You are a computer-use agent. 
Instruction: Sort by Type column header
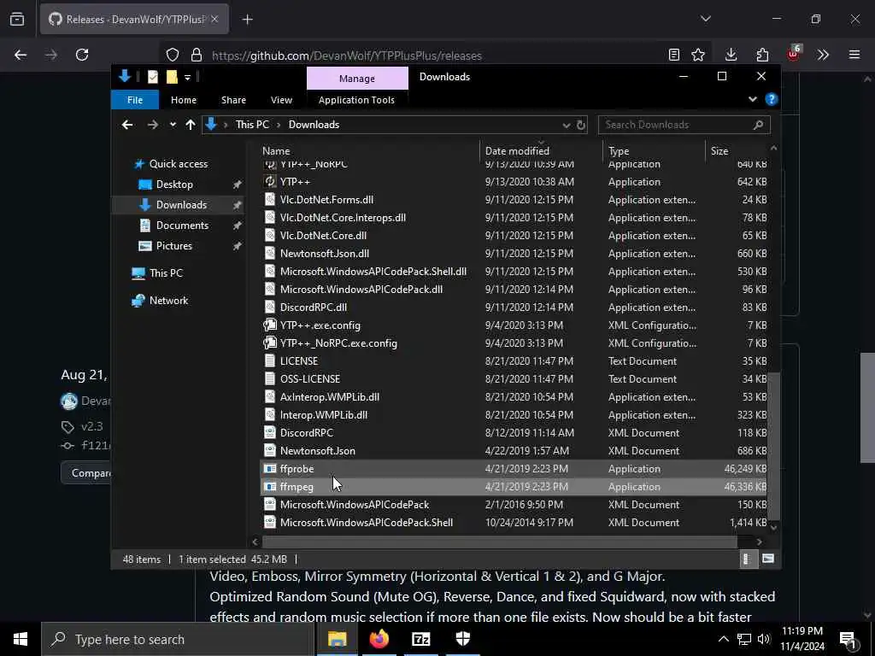click(654, 150)
